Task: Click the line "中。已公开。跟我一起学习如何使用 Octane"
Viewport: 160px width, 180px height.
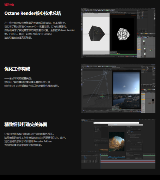Action: coord(28,34)
